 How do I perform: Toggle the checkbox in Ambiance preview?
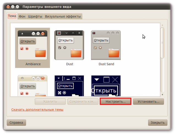click(22, 48)
